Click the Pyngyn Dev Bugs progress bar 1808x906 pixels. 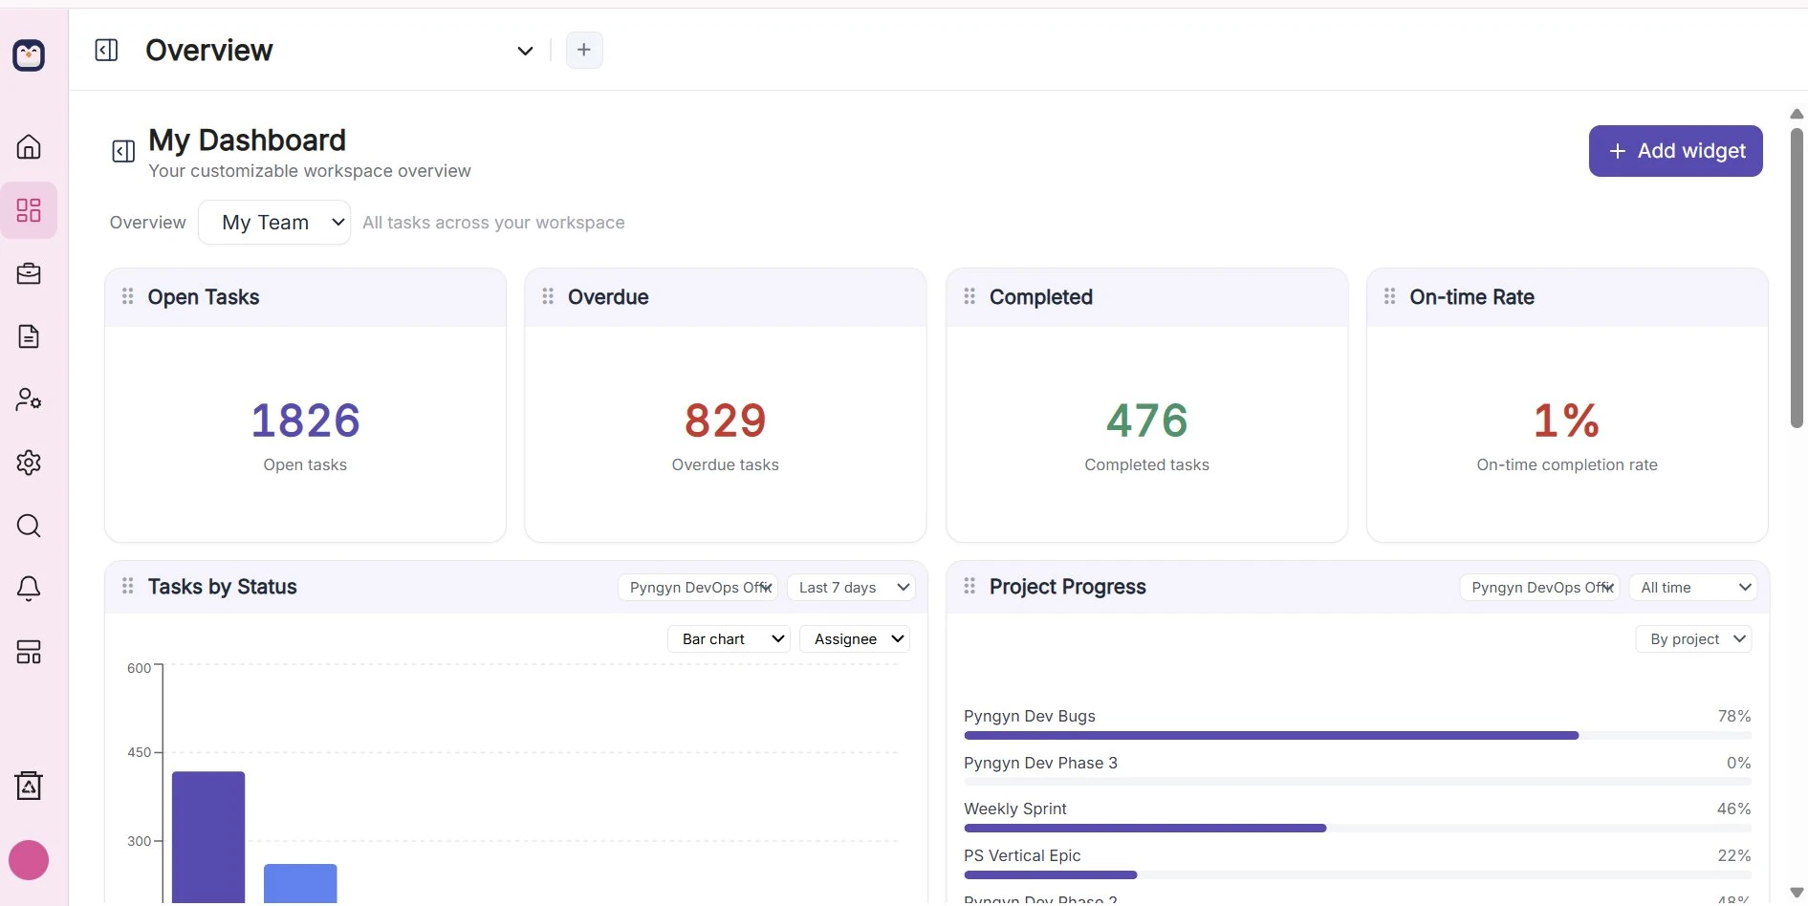coord(1358,736)
